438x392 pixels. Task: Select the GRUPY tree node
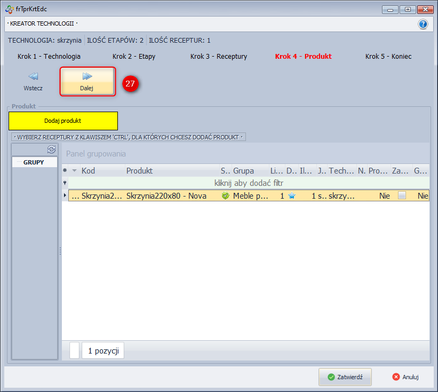pyautogui.click(x=34, y=162)
